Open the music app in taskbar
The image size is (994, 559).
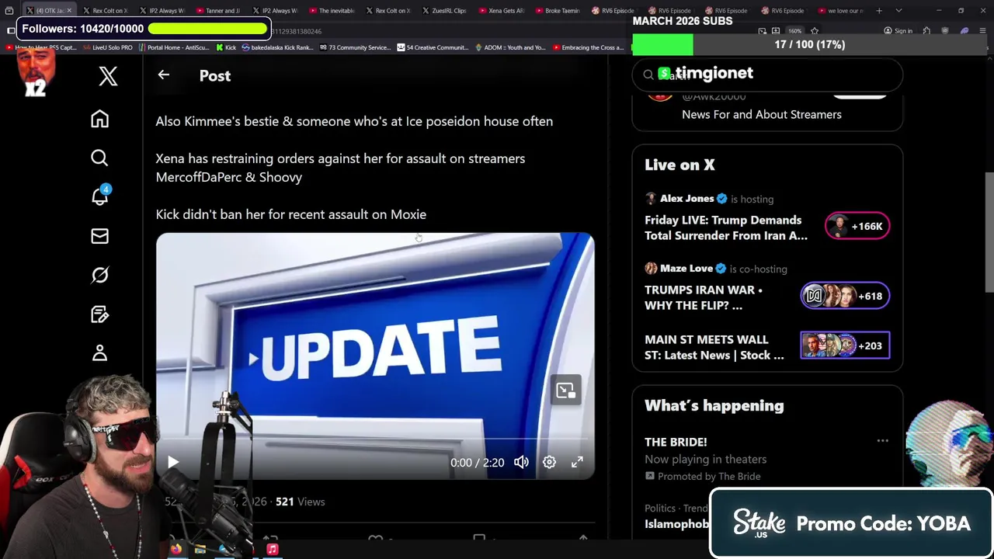(x=272, y=550)
